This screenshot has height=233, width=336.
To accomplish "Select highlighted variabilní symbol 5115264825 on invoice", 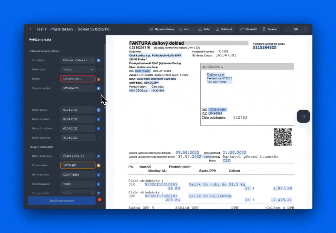I will (x=265, y=48).
